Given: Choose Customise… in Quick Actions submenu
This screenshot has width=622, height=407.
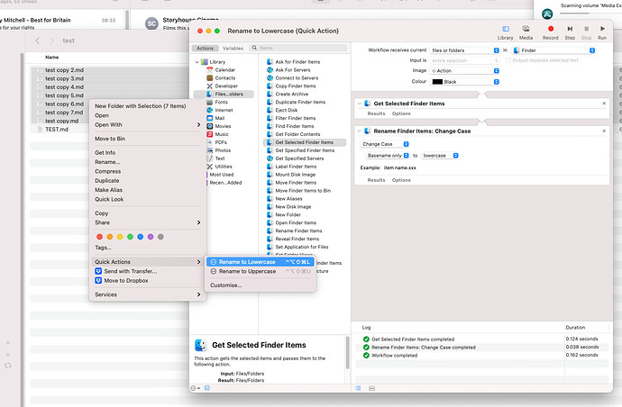Looking at the screenshot, I should [x=225, y=285].
